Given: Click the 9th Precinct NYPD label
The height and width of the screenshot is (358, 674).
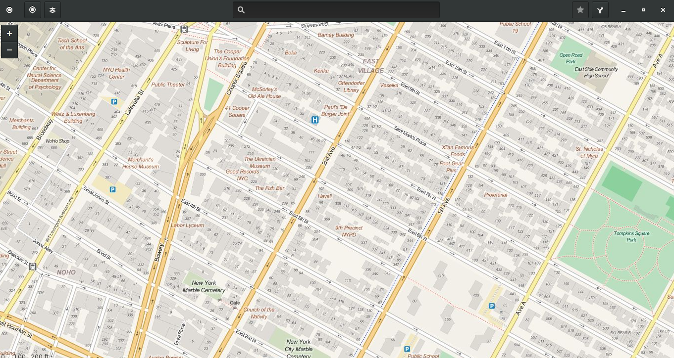Looking at the screenshot, I should pyautogui.click(x=349, y=231).
